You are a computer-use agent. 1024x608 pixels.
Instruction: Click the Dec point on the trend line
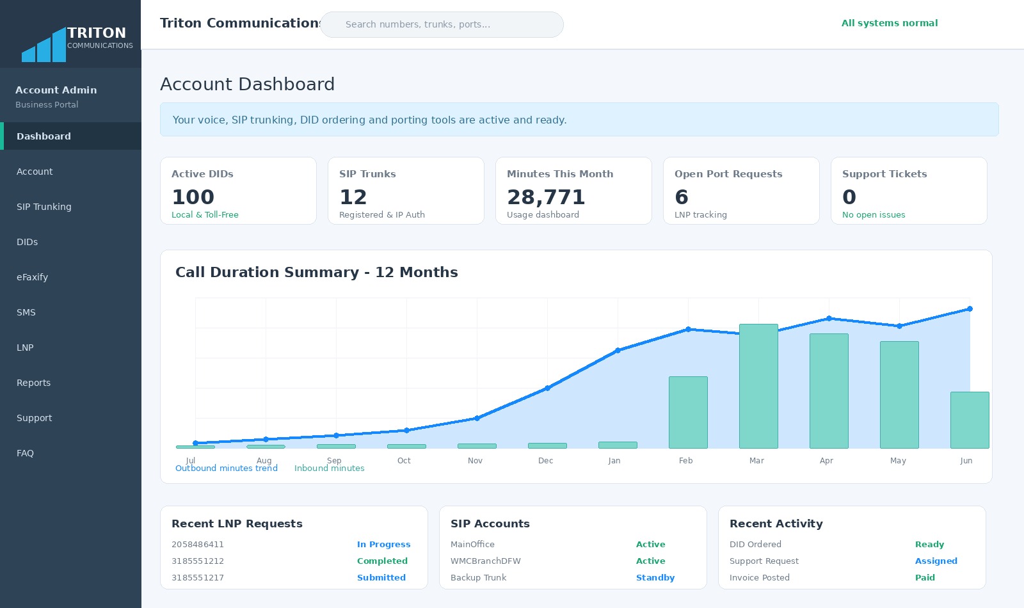[x=547, y=388]
